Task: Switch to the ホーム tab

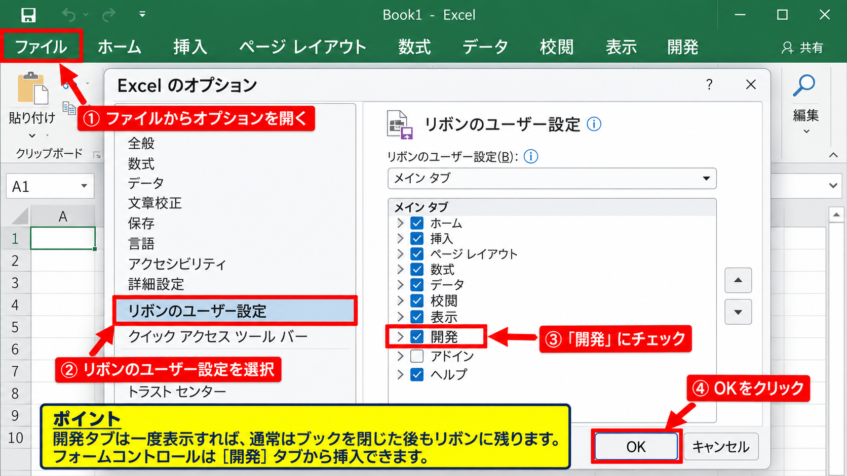Action: click(x=120, y=47)
